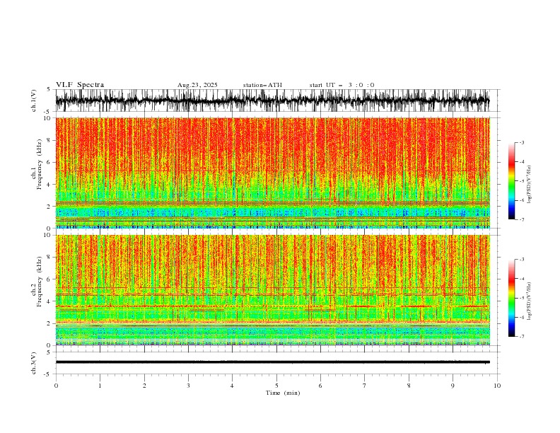Click the "Time (min)" x-axis label

(283, 393)
